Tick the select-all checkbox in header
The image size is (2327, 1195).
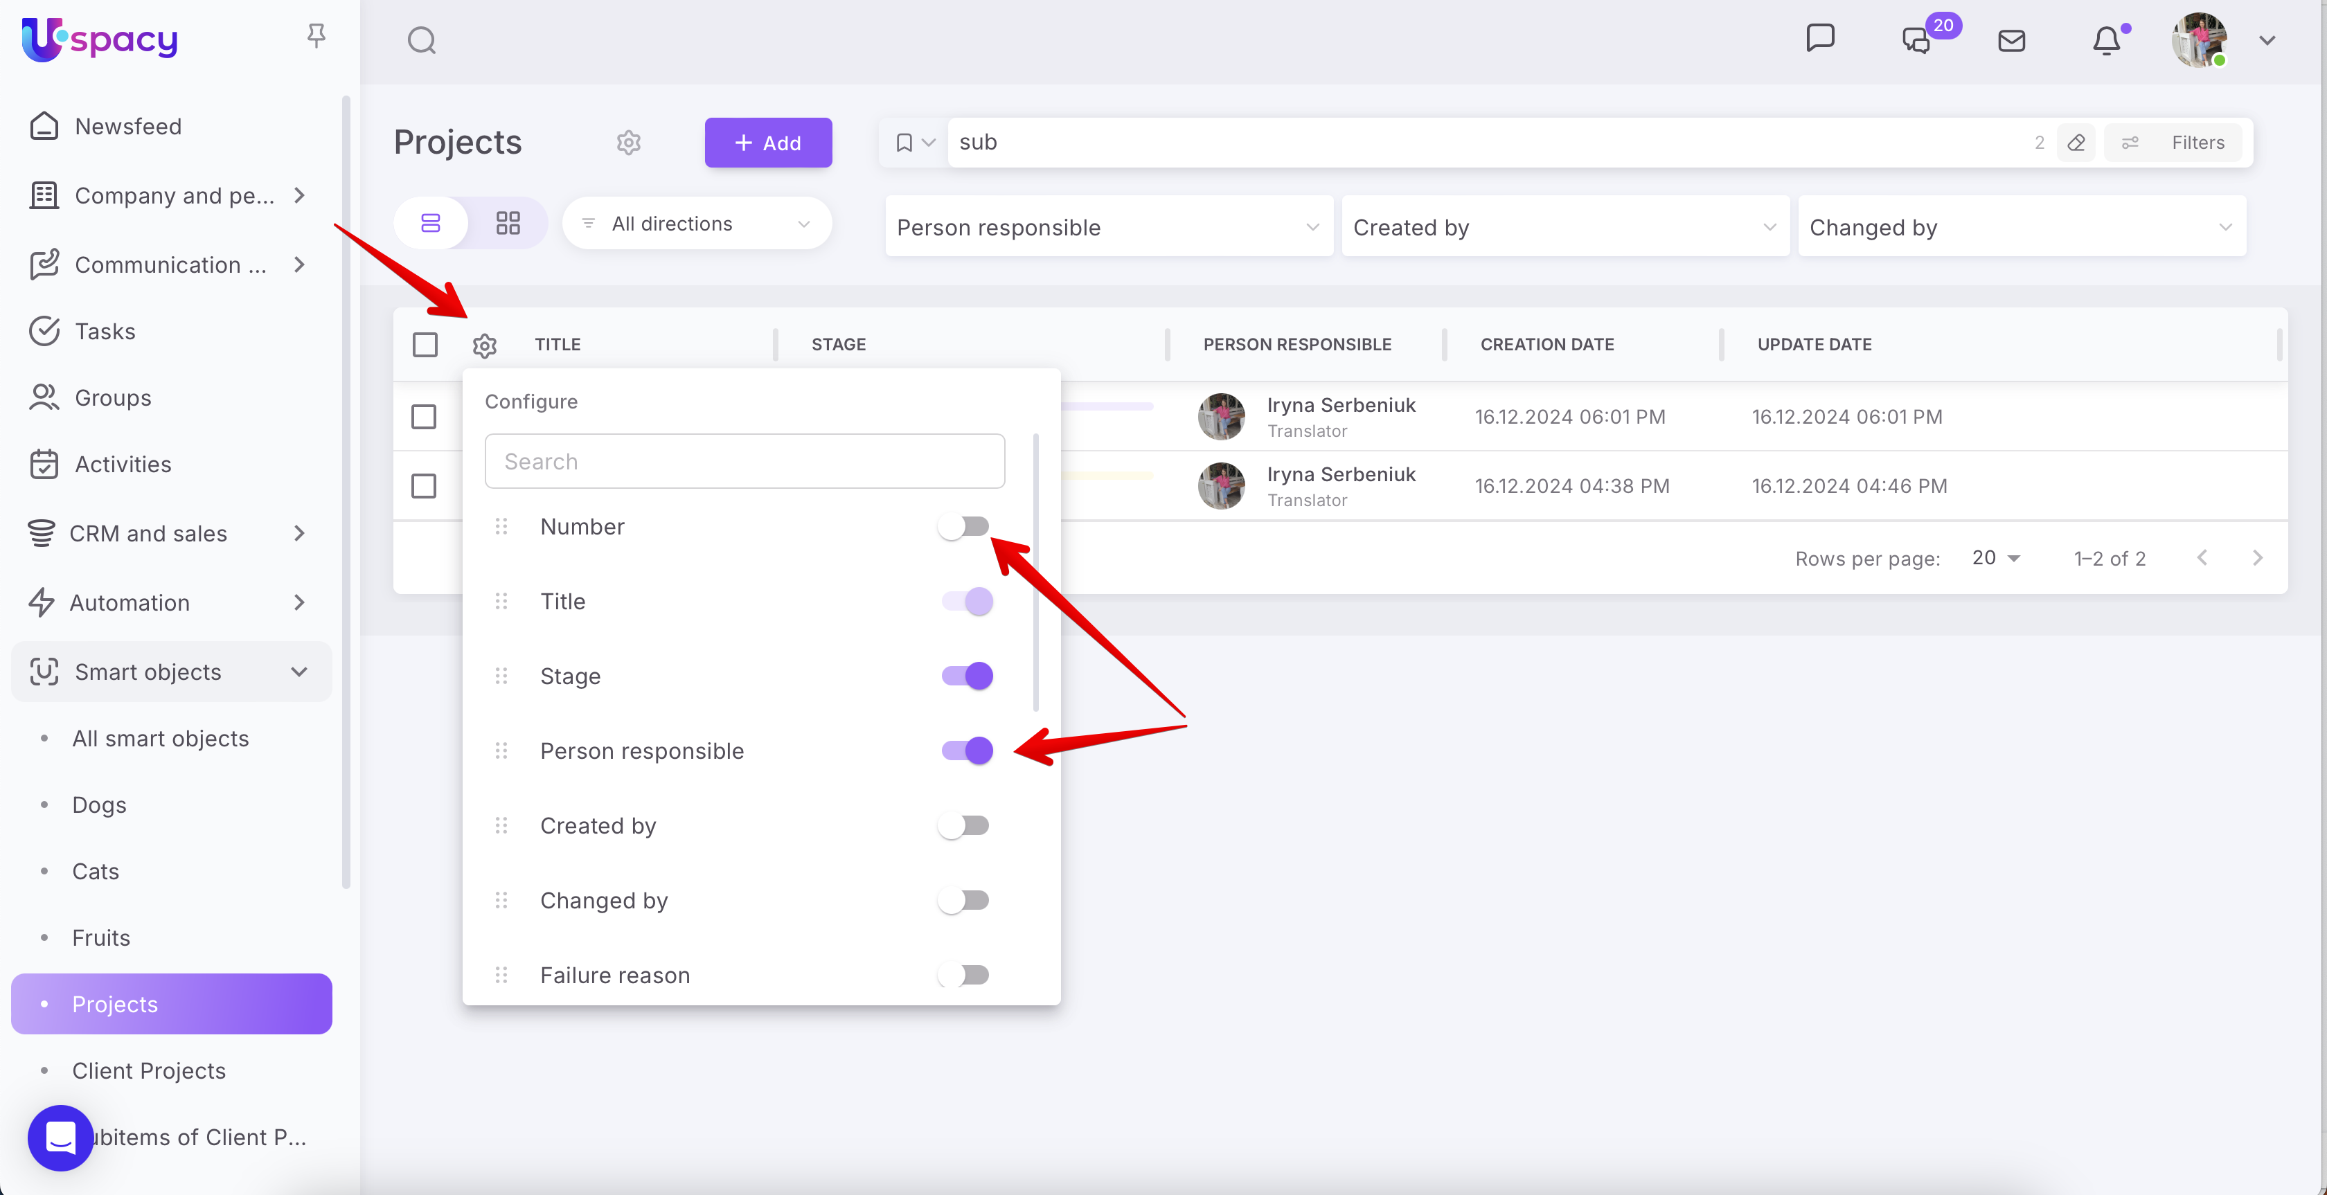point(425,344)
